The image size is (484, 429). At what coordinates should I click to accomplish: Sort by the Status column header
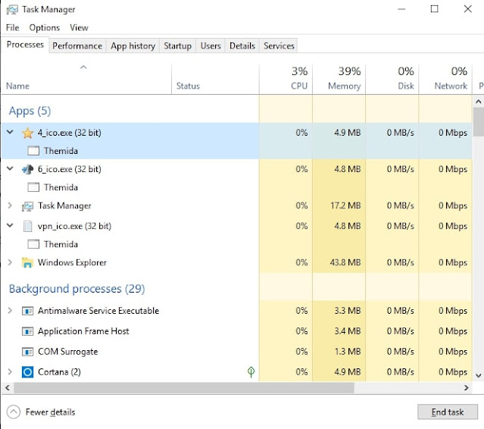215,79
